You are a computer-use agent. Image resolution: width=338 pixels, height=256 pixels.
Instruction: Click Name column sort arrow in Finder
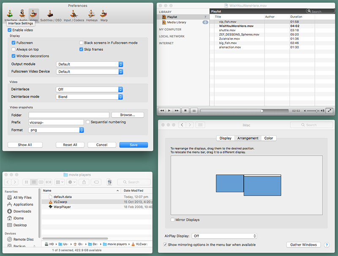pos(117,190)
